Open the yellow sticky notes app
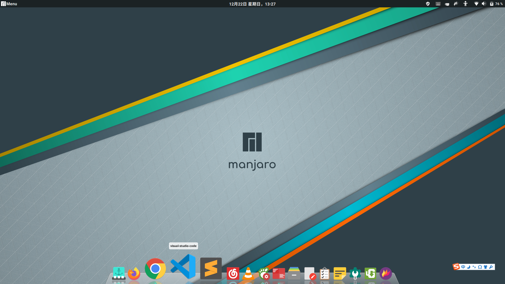 coord(340,273)
